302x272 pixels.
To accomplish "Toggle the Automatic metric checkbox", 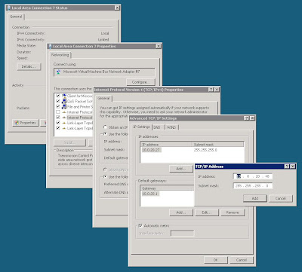I will [x=140, y=225].
